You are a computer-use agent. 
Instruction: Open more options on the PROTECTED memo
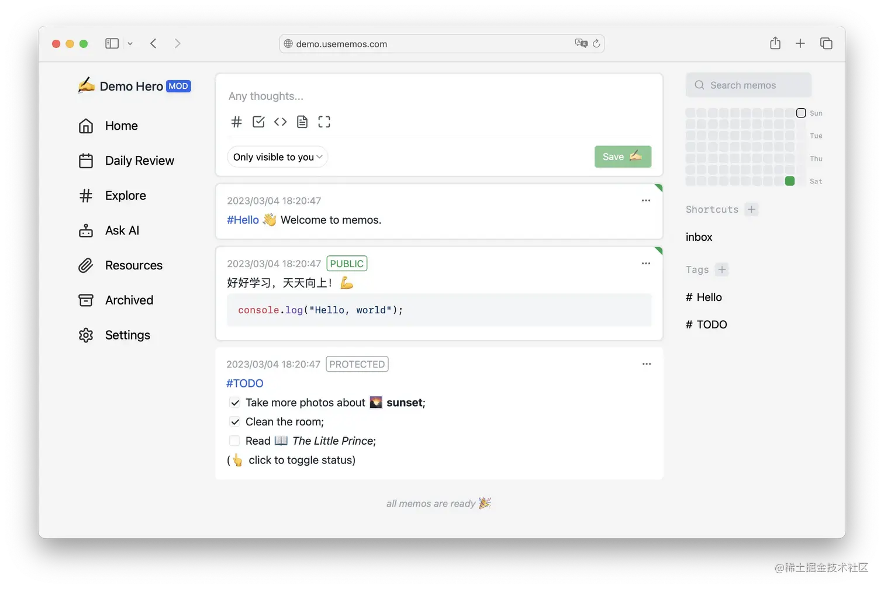[x=646, y=363]
